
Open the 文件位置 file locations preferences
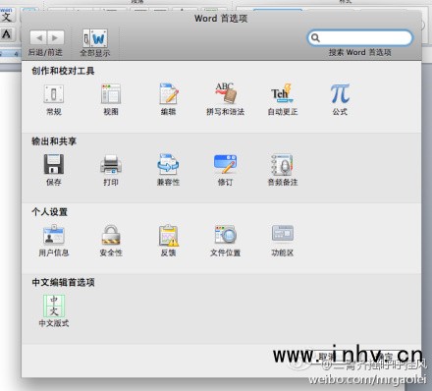[x=226, y=235]
